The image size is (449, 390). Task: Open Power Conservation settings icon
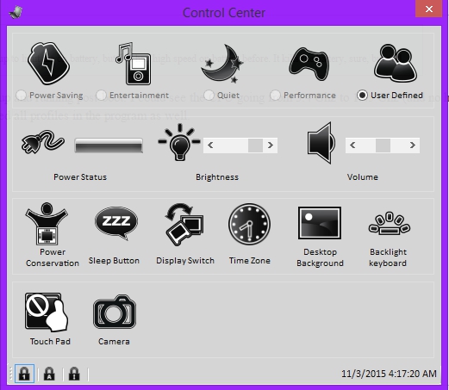47,224
